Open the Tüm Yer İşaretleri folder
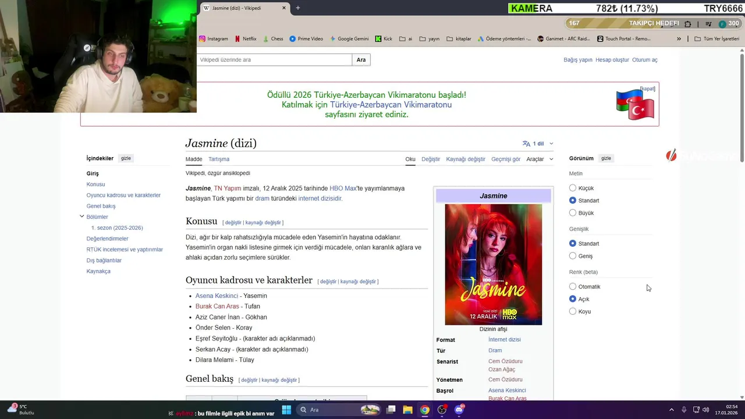This screenshot has height=419, width=745. coord(716,39)
